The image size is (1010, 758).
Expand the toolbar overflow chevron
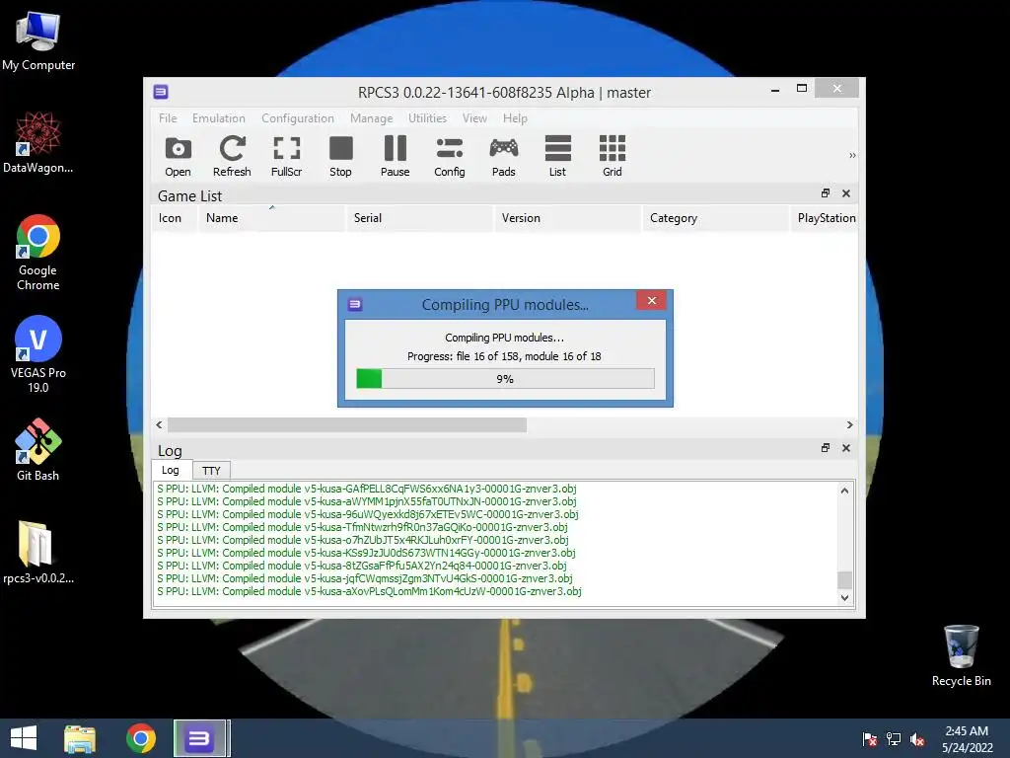(x=852, y=155)
